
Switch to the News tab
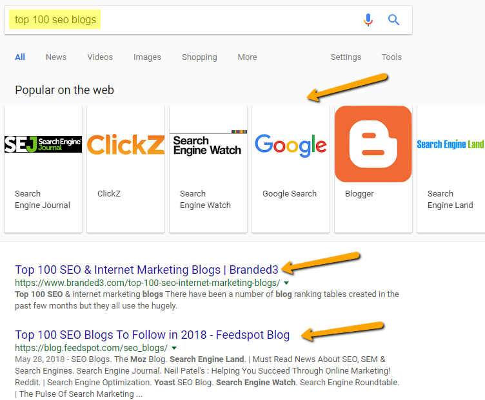point(56,57)
